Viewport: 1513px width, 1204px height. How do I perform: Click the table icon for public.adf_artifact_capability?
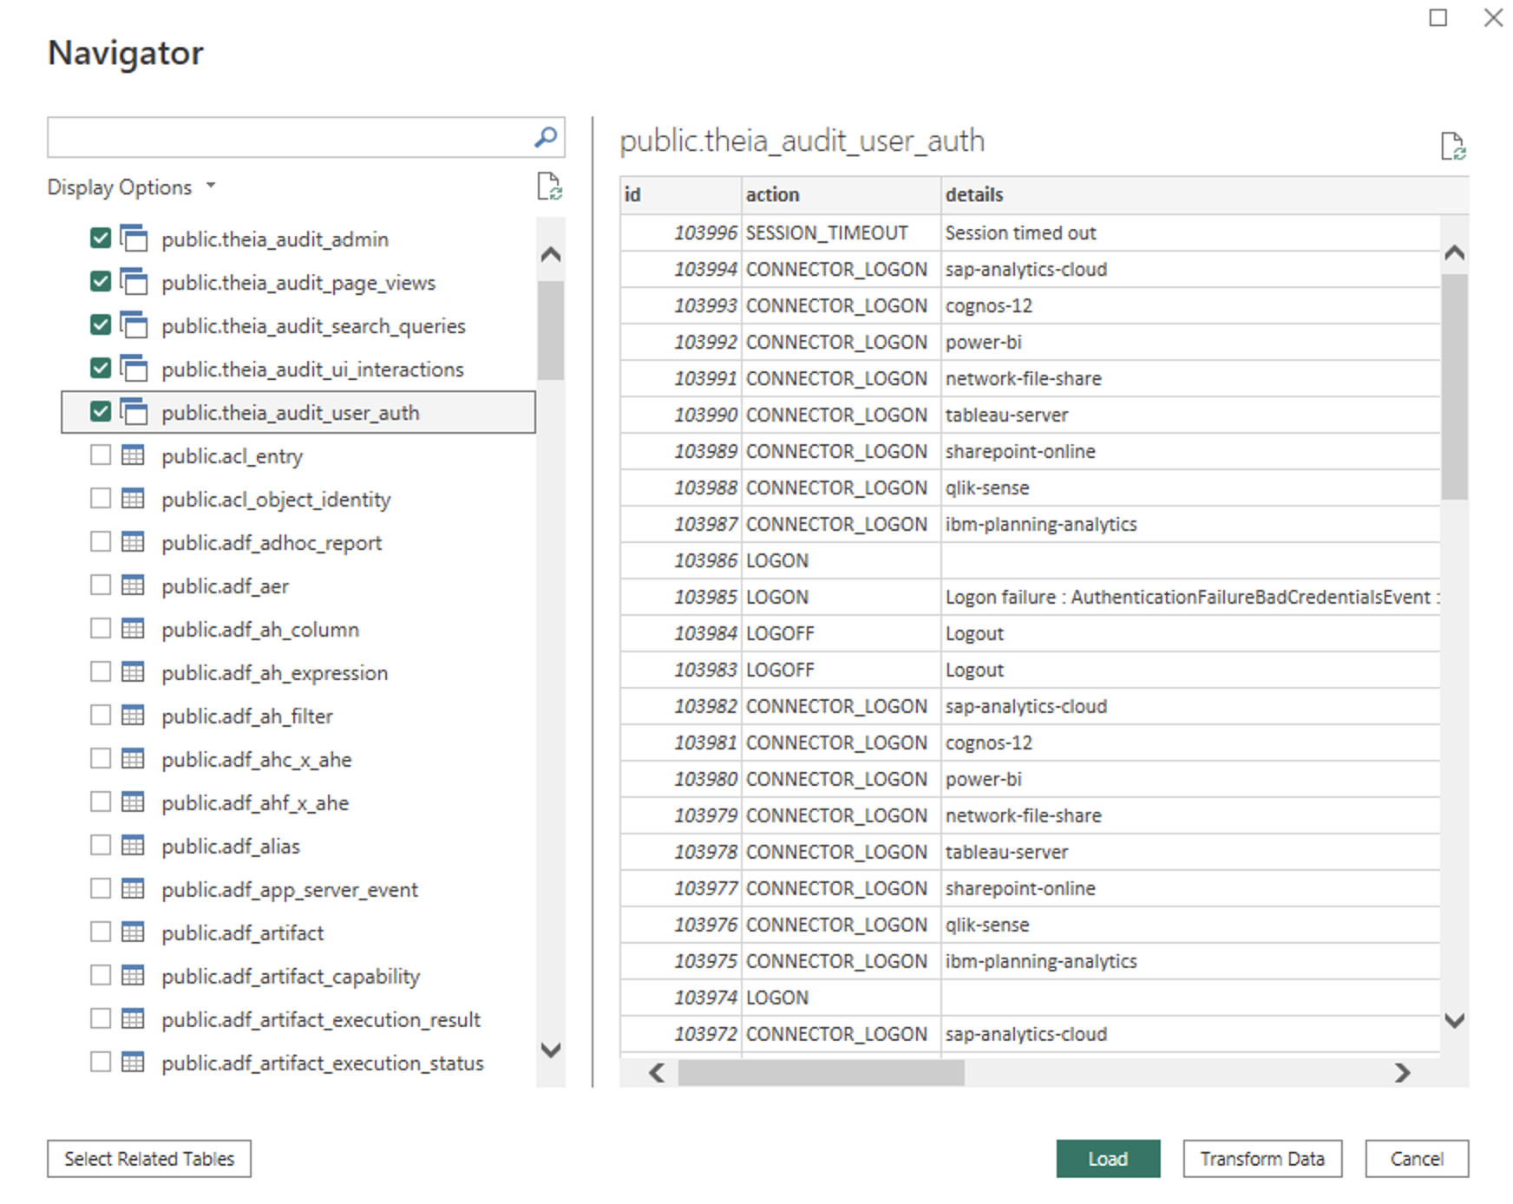133,976
